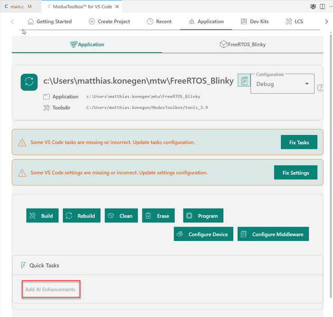The width and height of the screenshot is (333, 317).
Task: Select the Application top navigation tab
Action: point(206,22)
